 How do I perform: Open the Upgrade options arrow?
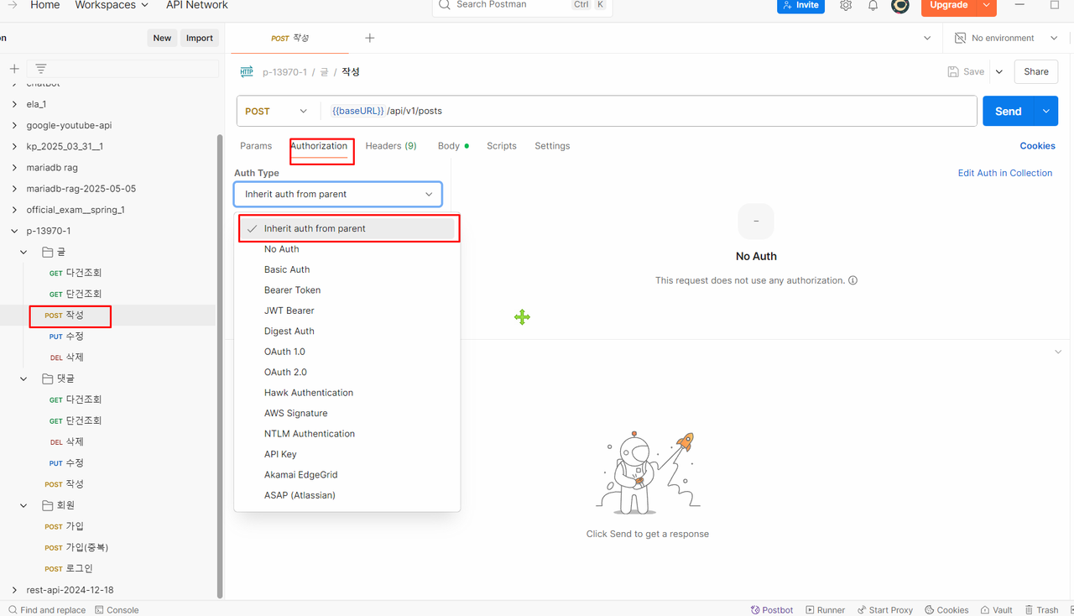[x=988, y=5]
